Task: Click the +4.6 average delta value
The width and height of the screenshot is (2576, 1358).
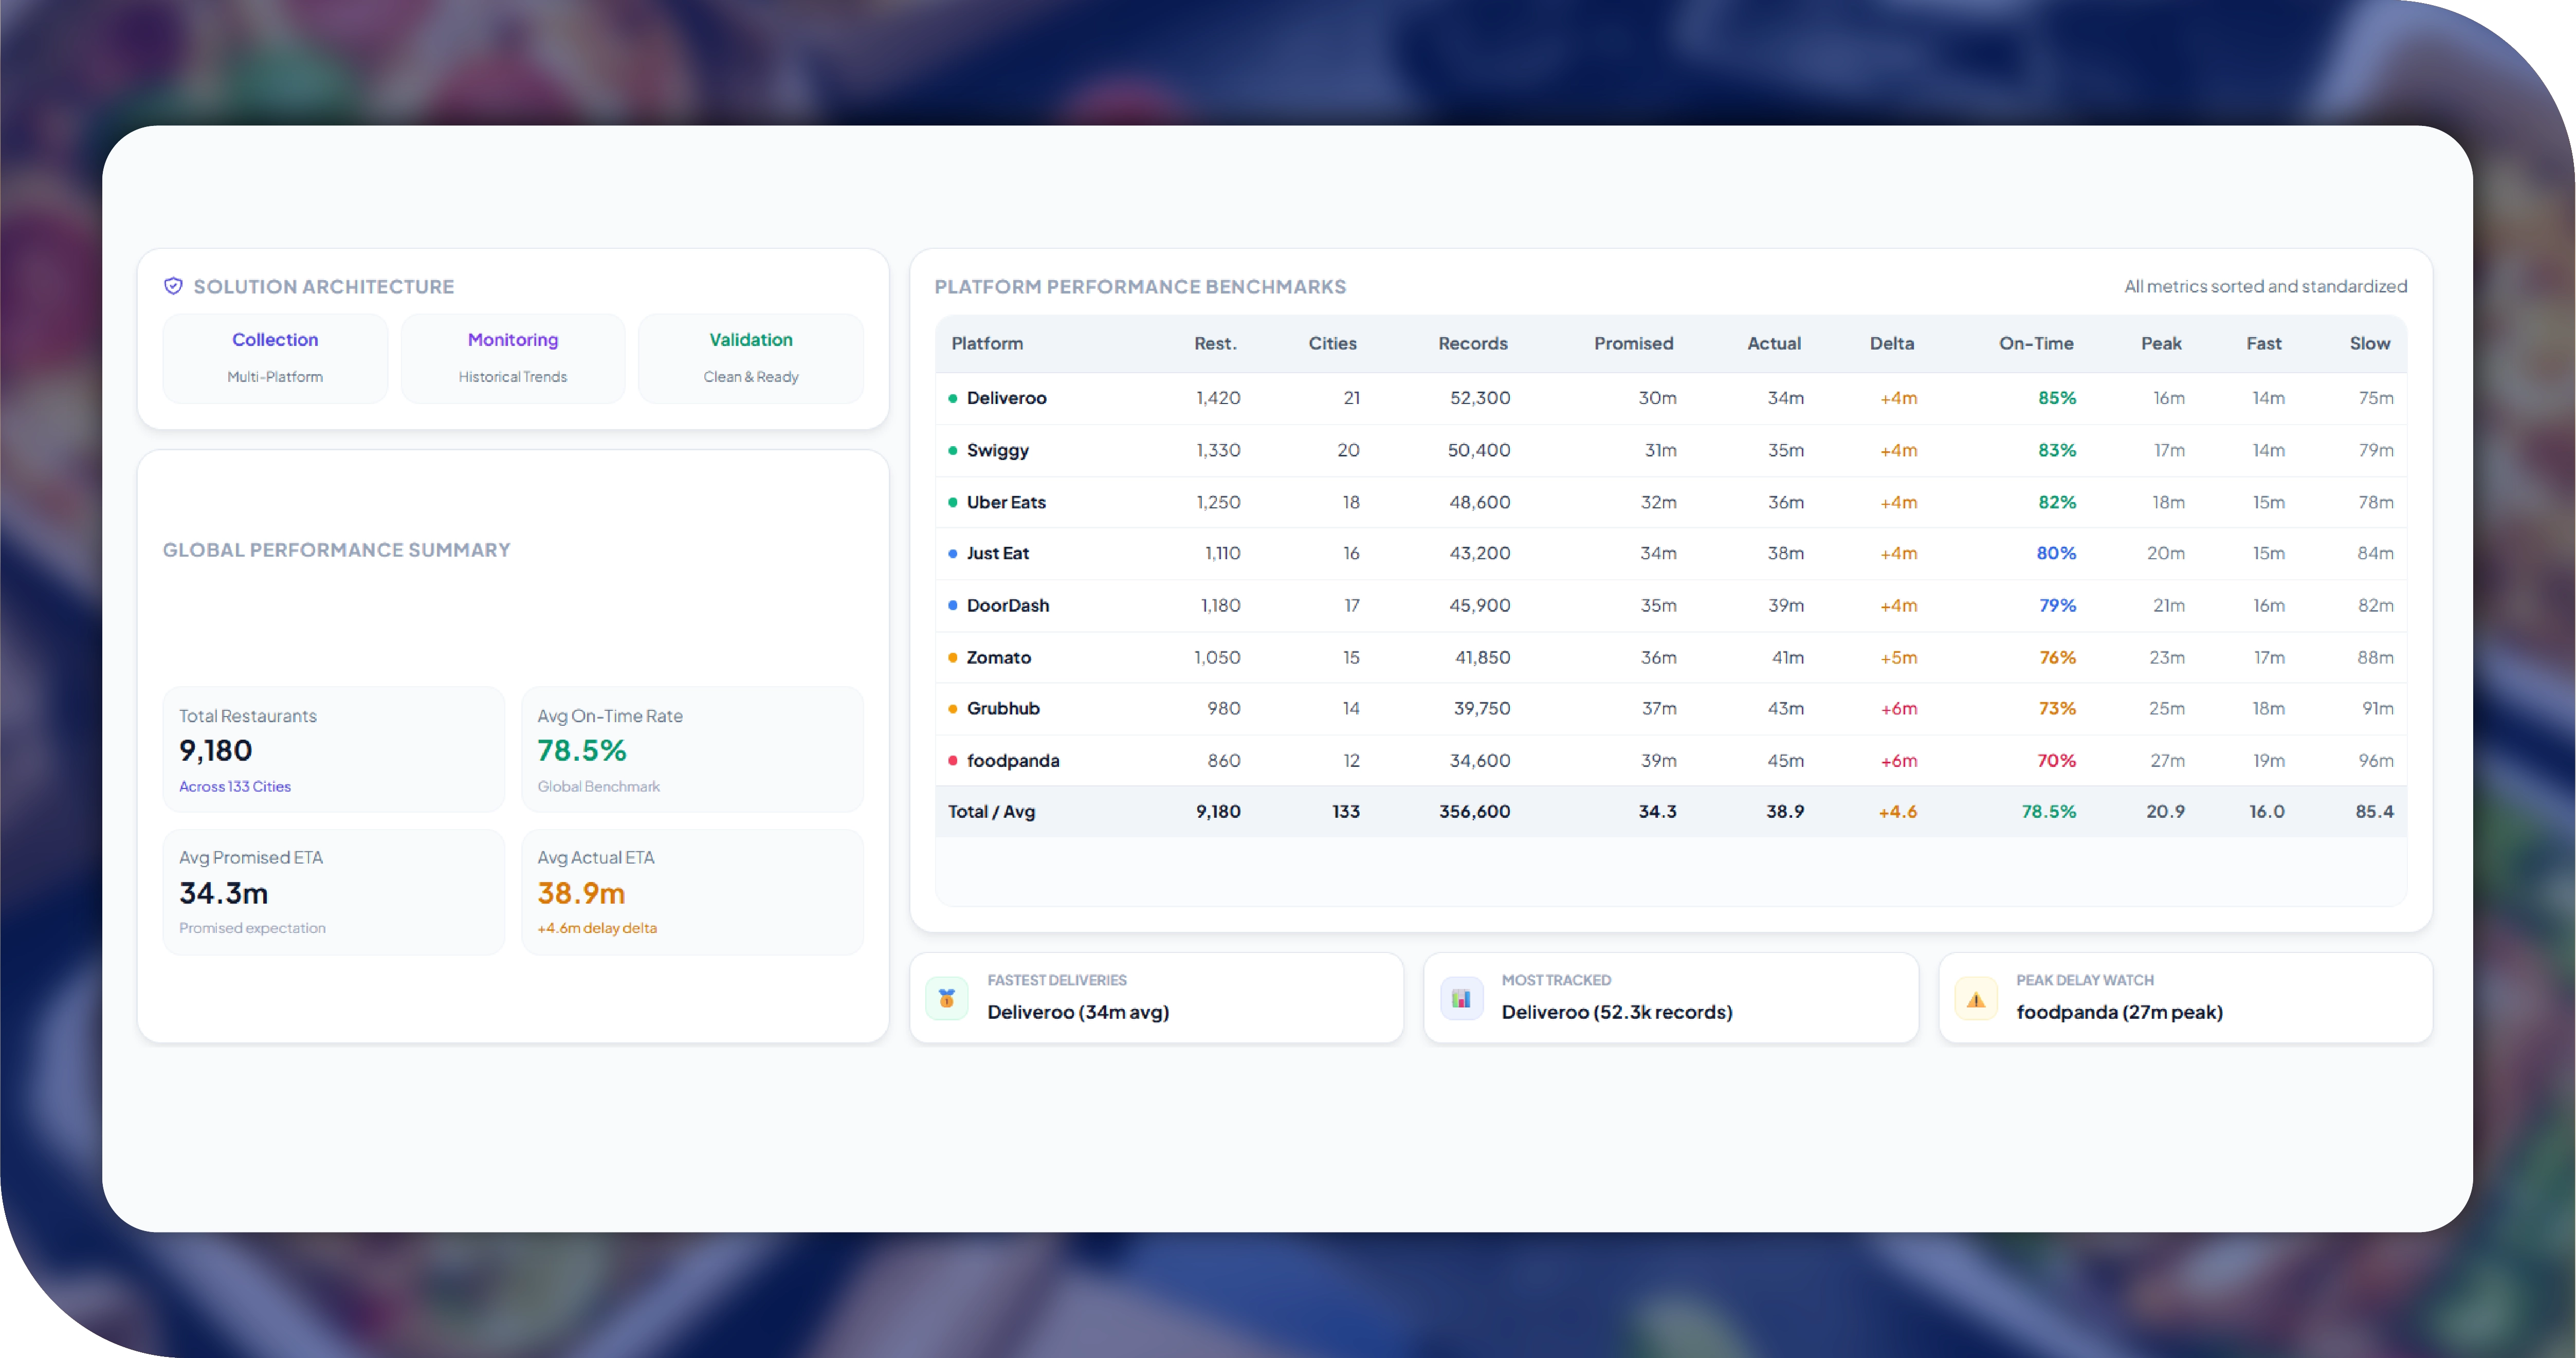Action: click(x=1898, y=811)
